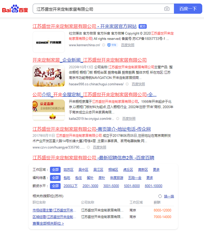Click salary 8000-12000 text
The height and width of the screenshot is (232, 204).
coord(162,210)
